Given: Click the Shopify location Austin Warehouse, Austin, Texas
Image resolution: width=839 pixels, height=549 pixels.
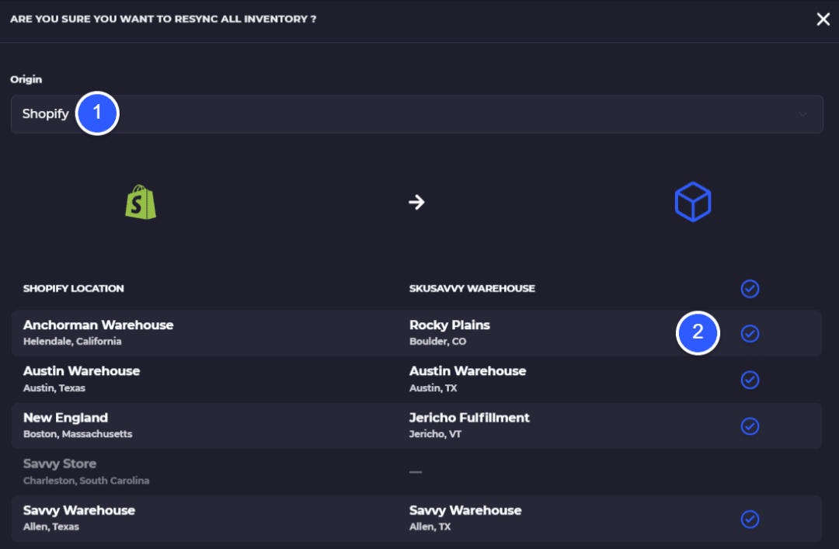Looking at the screenshot, I should point(82,379).
